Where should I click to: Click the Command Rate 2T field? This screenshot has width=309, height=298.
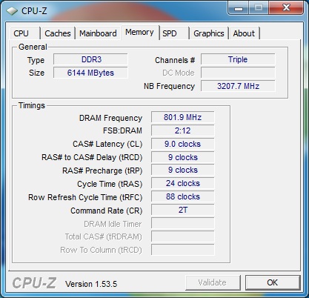tap(182, 210)
